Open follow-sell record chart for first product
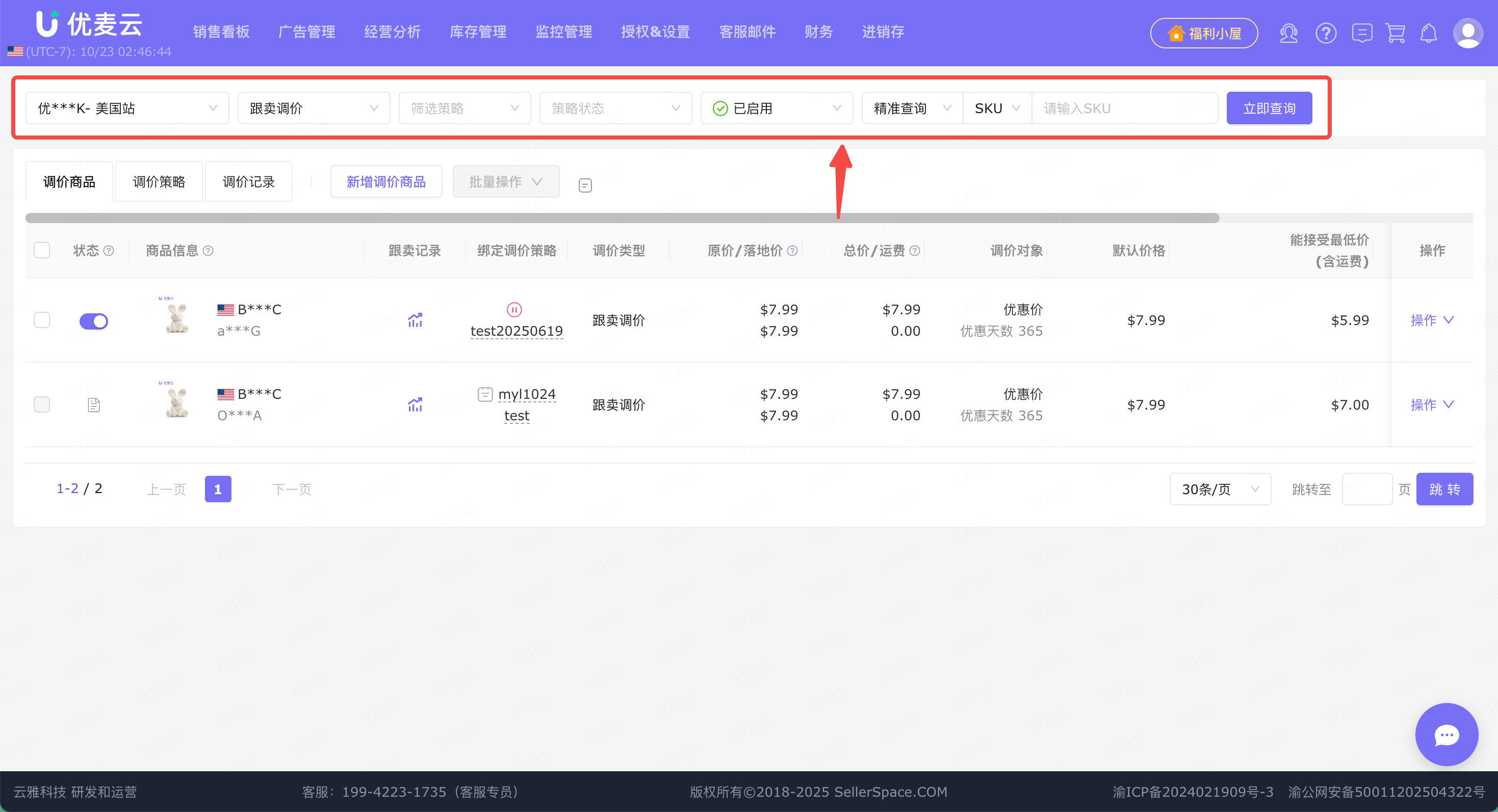Image resolution: width=1498 pixels, height=812 pixels. tap(415, 320)
